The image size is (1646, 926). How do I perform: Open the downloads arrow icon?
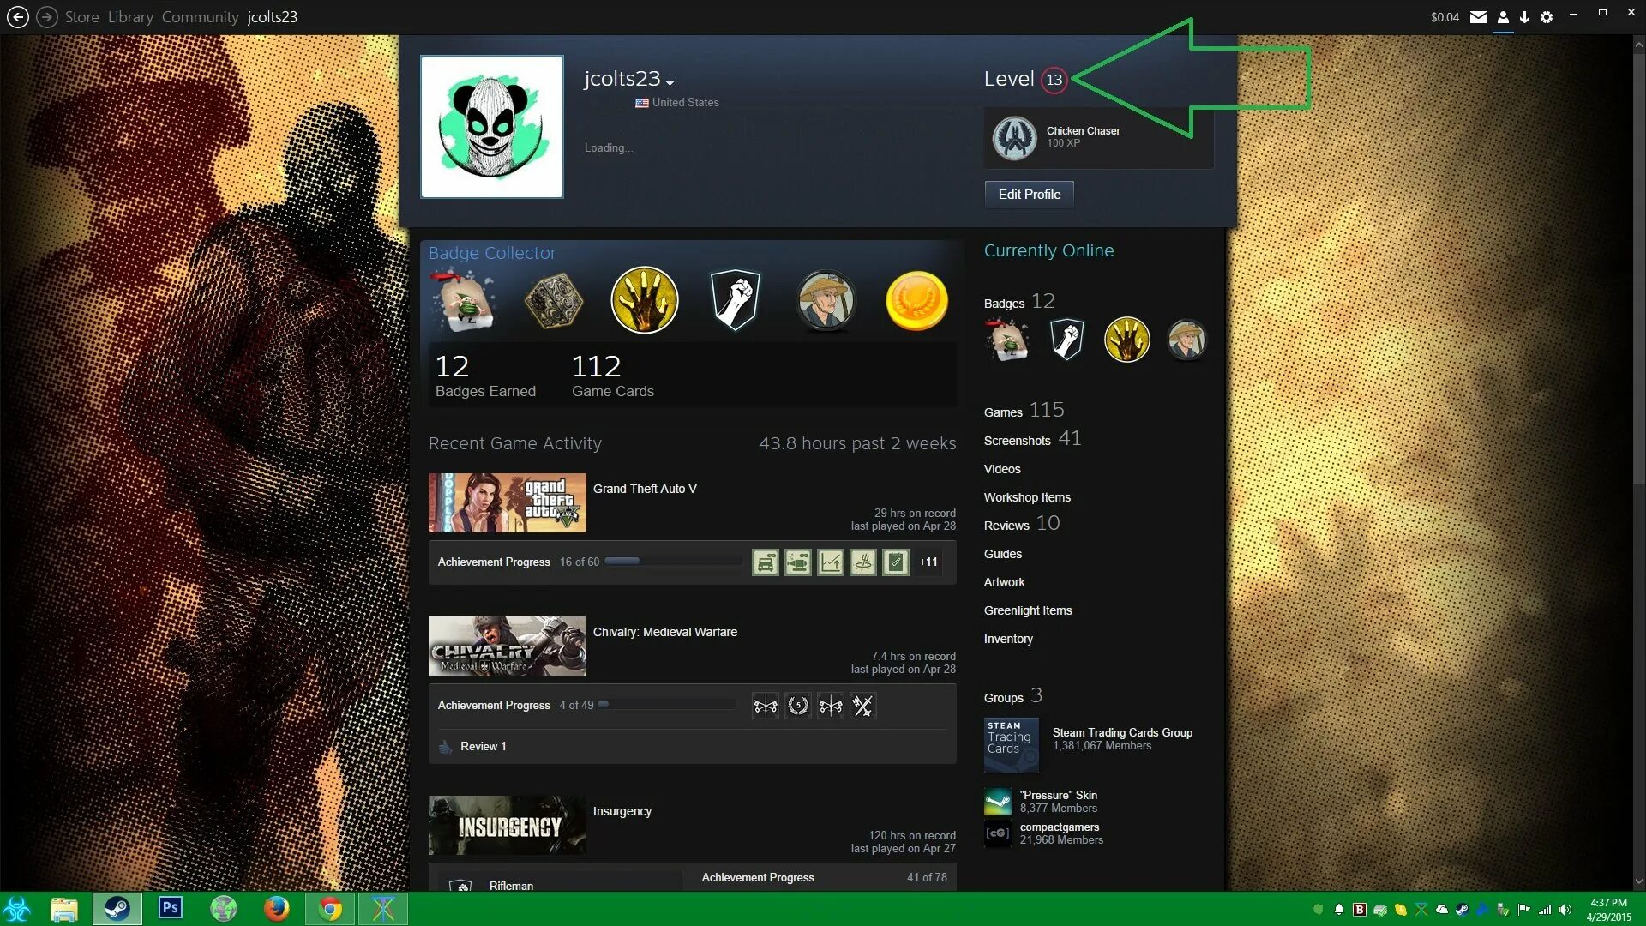coord(1524,17)
